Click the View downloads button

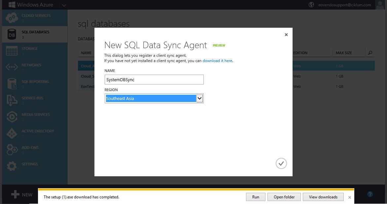[323, 197]
